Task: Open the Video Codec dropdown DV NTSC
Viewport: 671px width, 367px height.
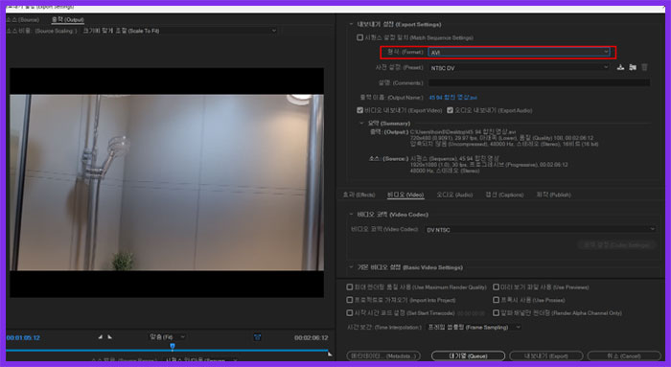Action: point(540,230)
